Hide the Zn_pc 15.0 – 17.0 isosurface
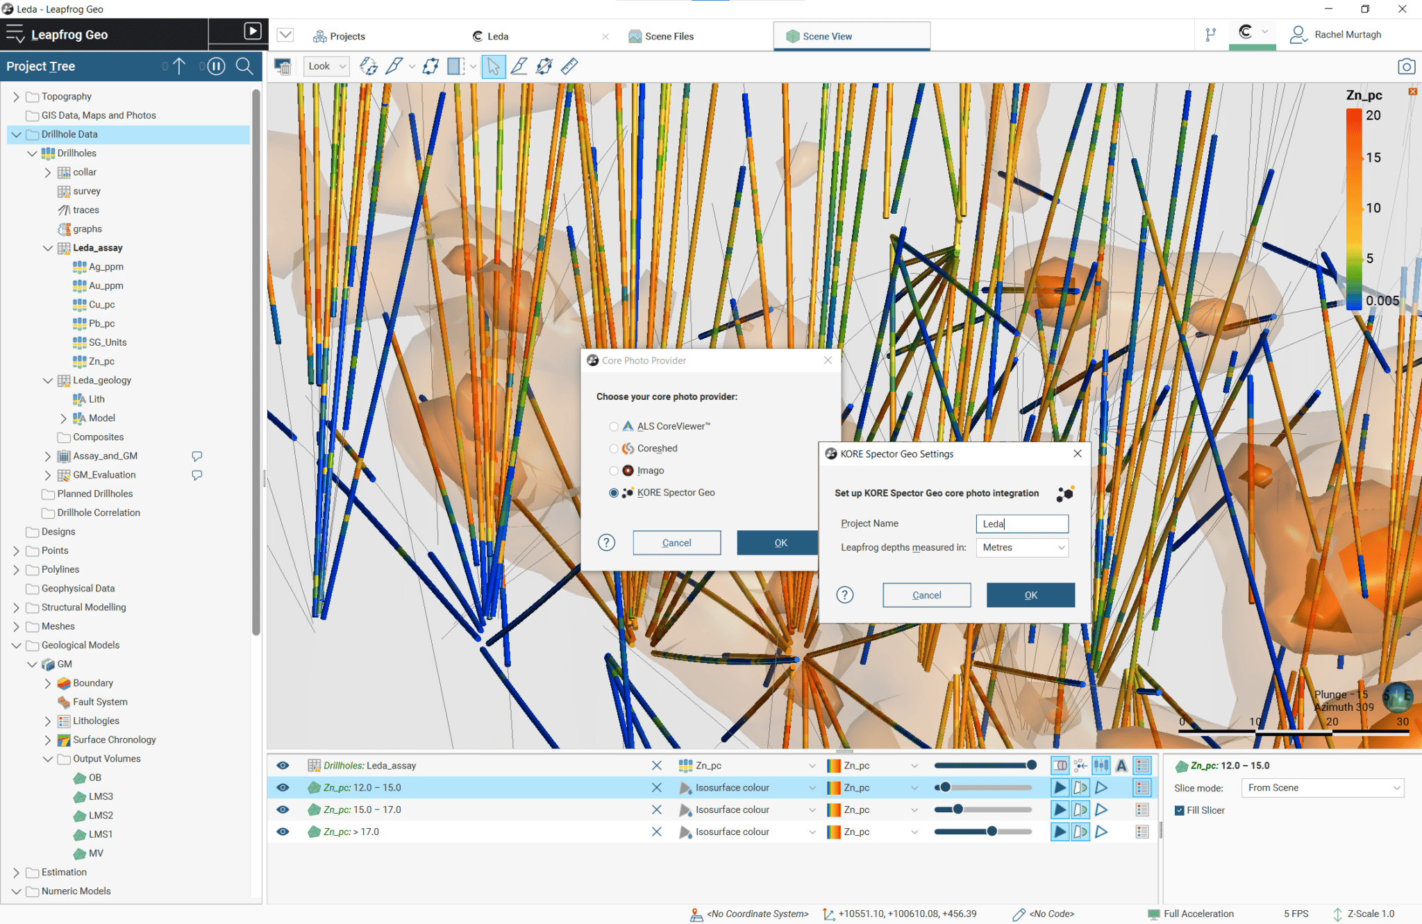This screenshot has height=924, width=1422. point(283,809)
